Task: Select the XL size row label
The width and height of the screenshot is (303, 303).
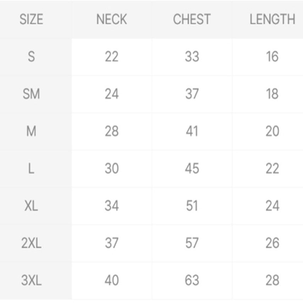Action: (x=32, y=206)
